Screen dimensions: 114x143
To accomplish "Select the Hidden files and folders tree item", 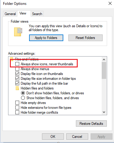I will [37, 88].
